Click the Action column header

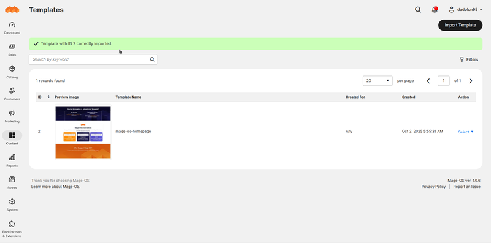(x=463, y=97)
